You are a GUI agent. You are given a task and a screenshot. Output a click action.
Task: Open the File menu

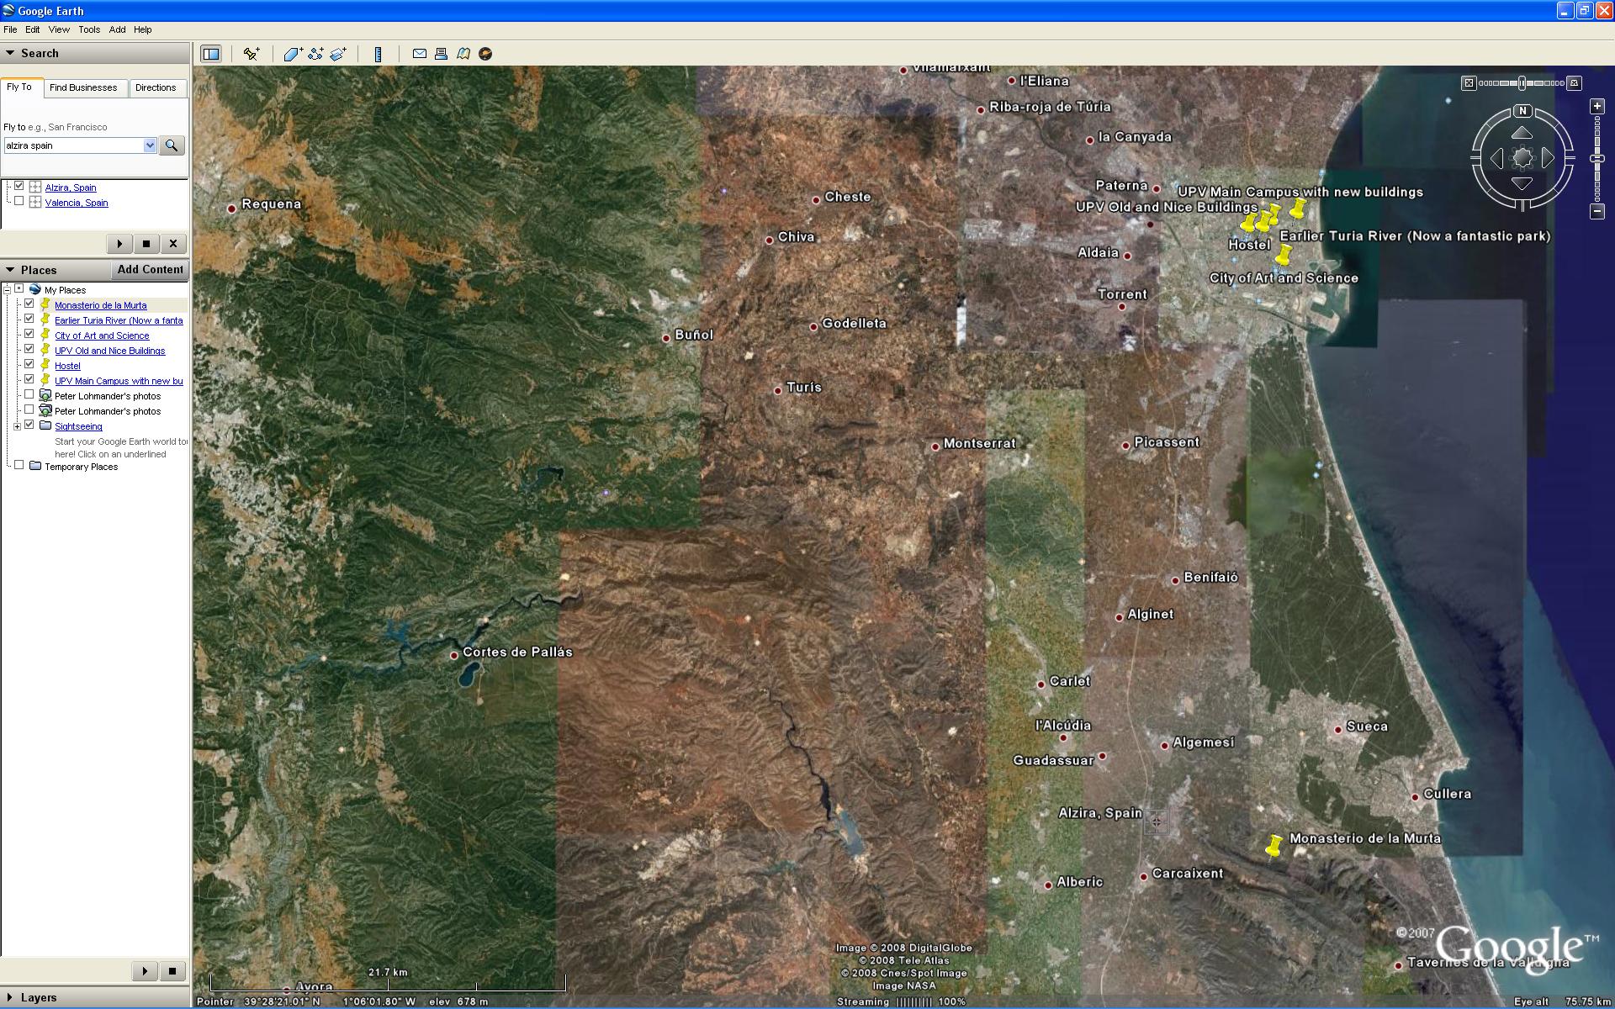(x=10, y=29)
